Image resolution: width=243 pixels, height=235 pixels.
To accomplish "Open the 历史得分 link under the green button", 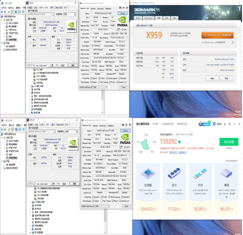I will pyautogui.click(x=229, y=148).
